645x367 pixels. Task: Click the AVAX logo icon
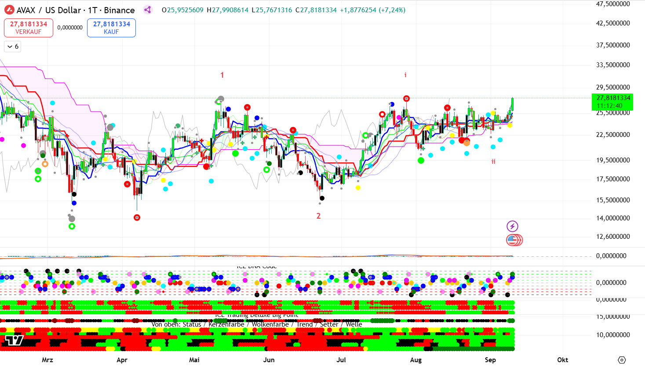9,10
